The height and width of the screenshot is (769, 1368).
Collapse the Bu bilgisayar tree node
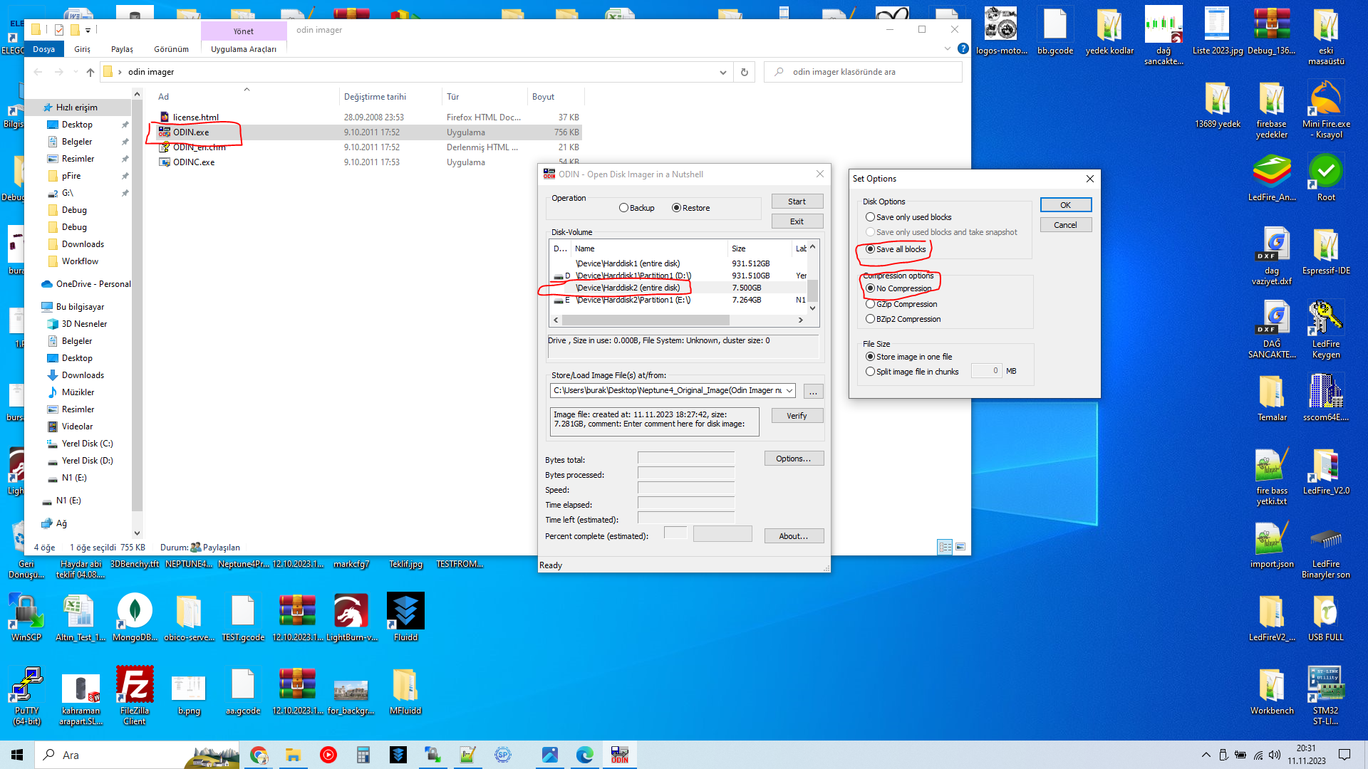[x=36, y=307]
